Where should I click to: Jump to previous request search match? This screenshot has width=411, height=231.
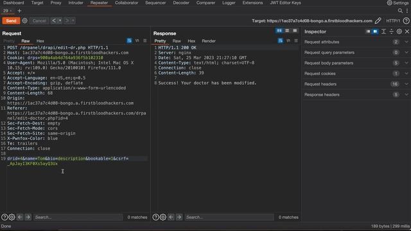(20, 217)
